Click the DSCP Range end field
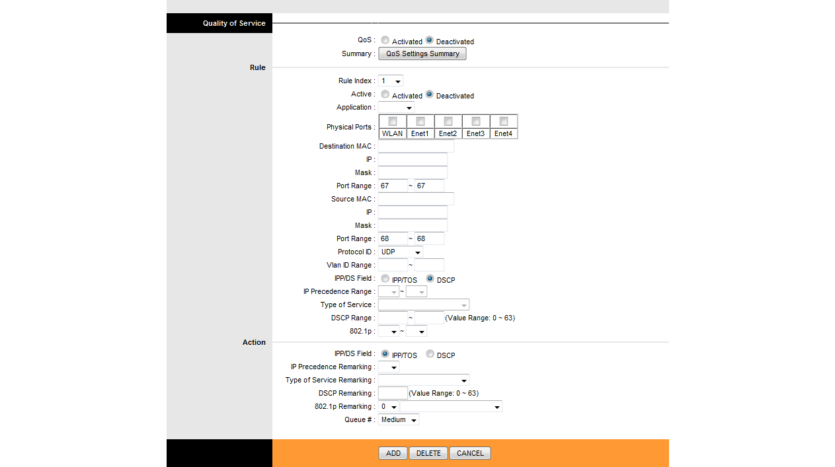This screenshot has width=835, height=467. coord(429,318)
